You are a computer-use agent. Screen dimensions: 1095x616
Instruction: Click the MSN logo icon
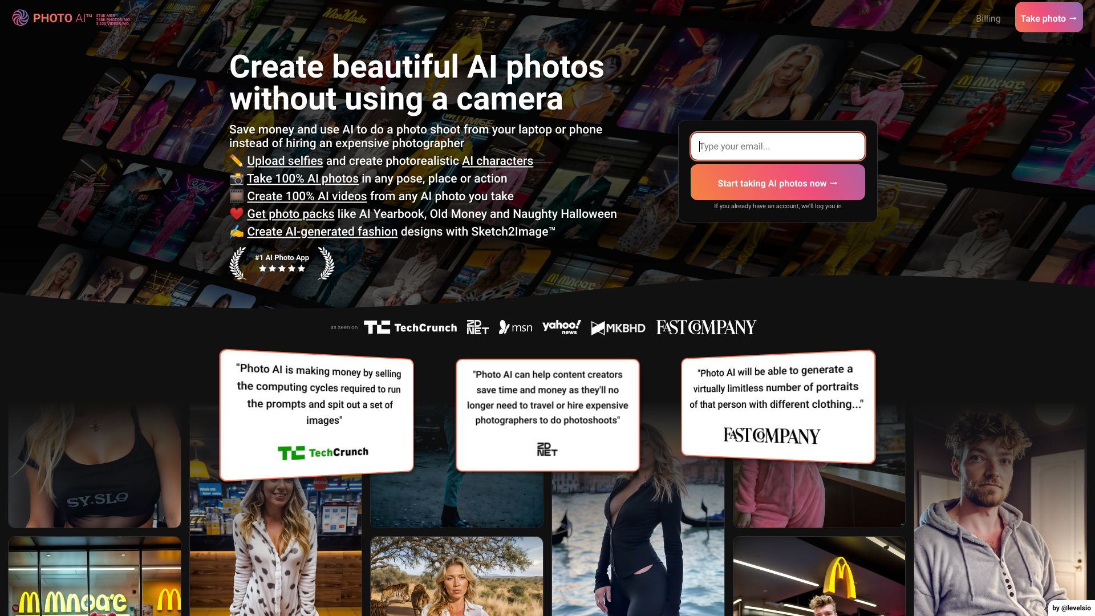(x=515, y=326)
